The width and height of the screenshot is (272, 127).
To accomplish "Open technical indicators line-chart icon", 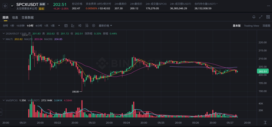I will [73, 26].
